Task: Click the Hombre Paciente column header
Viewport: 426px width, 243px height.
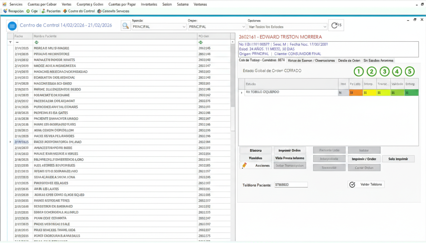Action: pyautogui.click(x=115, y=36)
